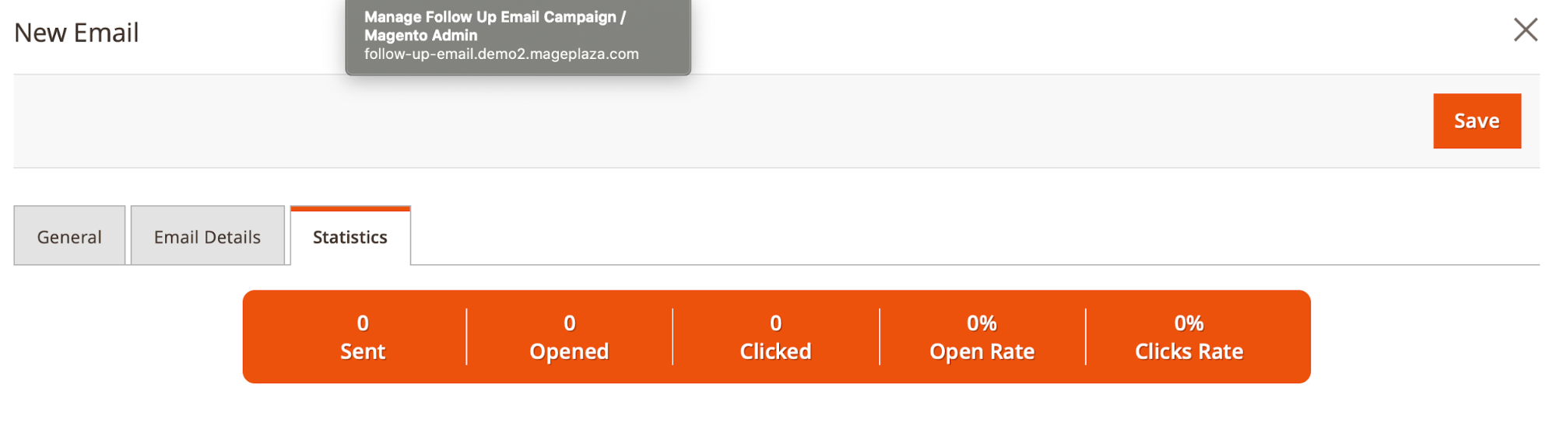Click the 0 count above Clicked
1556x443 pixels.
(775, 323)
